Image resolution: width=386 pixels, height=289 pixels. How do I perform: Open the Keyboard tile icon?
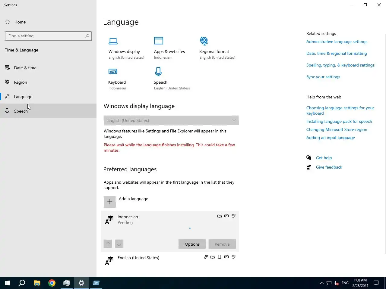tap(113, 71)
